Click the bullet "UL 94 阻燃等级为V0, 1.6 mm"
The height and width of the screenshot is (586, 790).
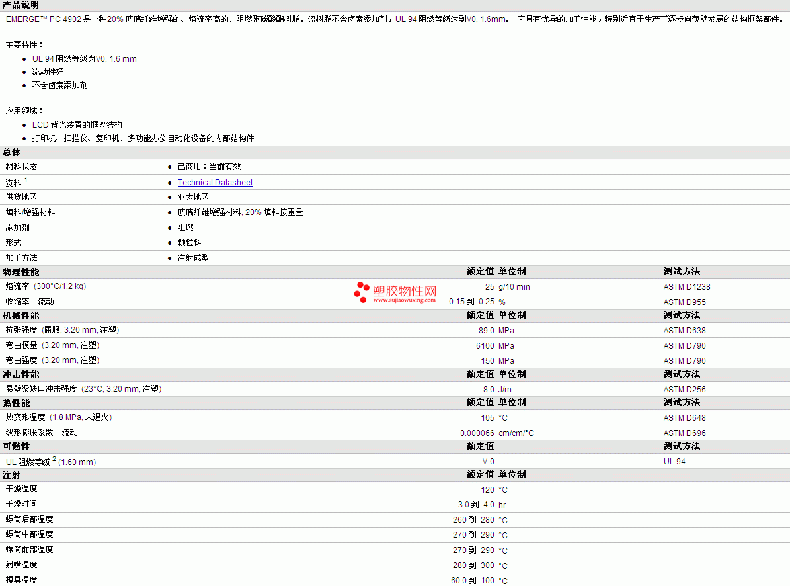(84, 58)
